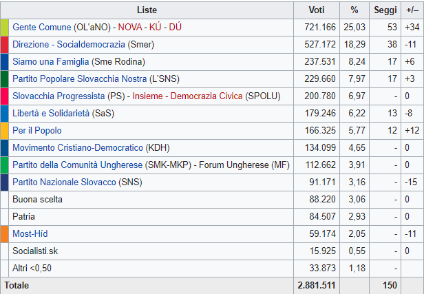This screenshot has height=294, width=424.
Task: Open the Most-Híd party link
Action: pyautogui.click(x=32, y=234)
